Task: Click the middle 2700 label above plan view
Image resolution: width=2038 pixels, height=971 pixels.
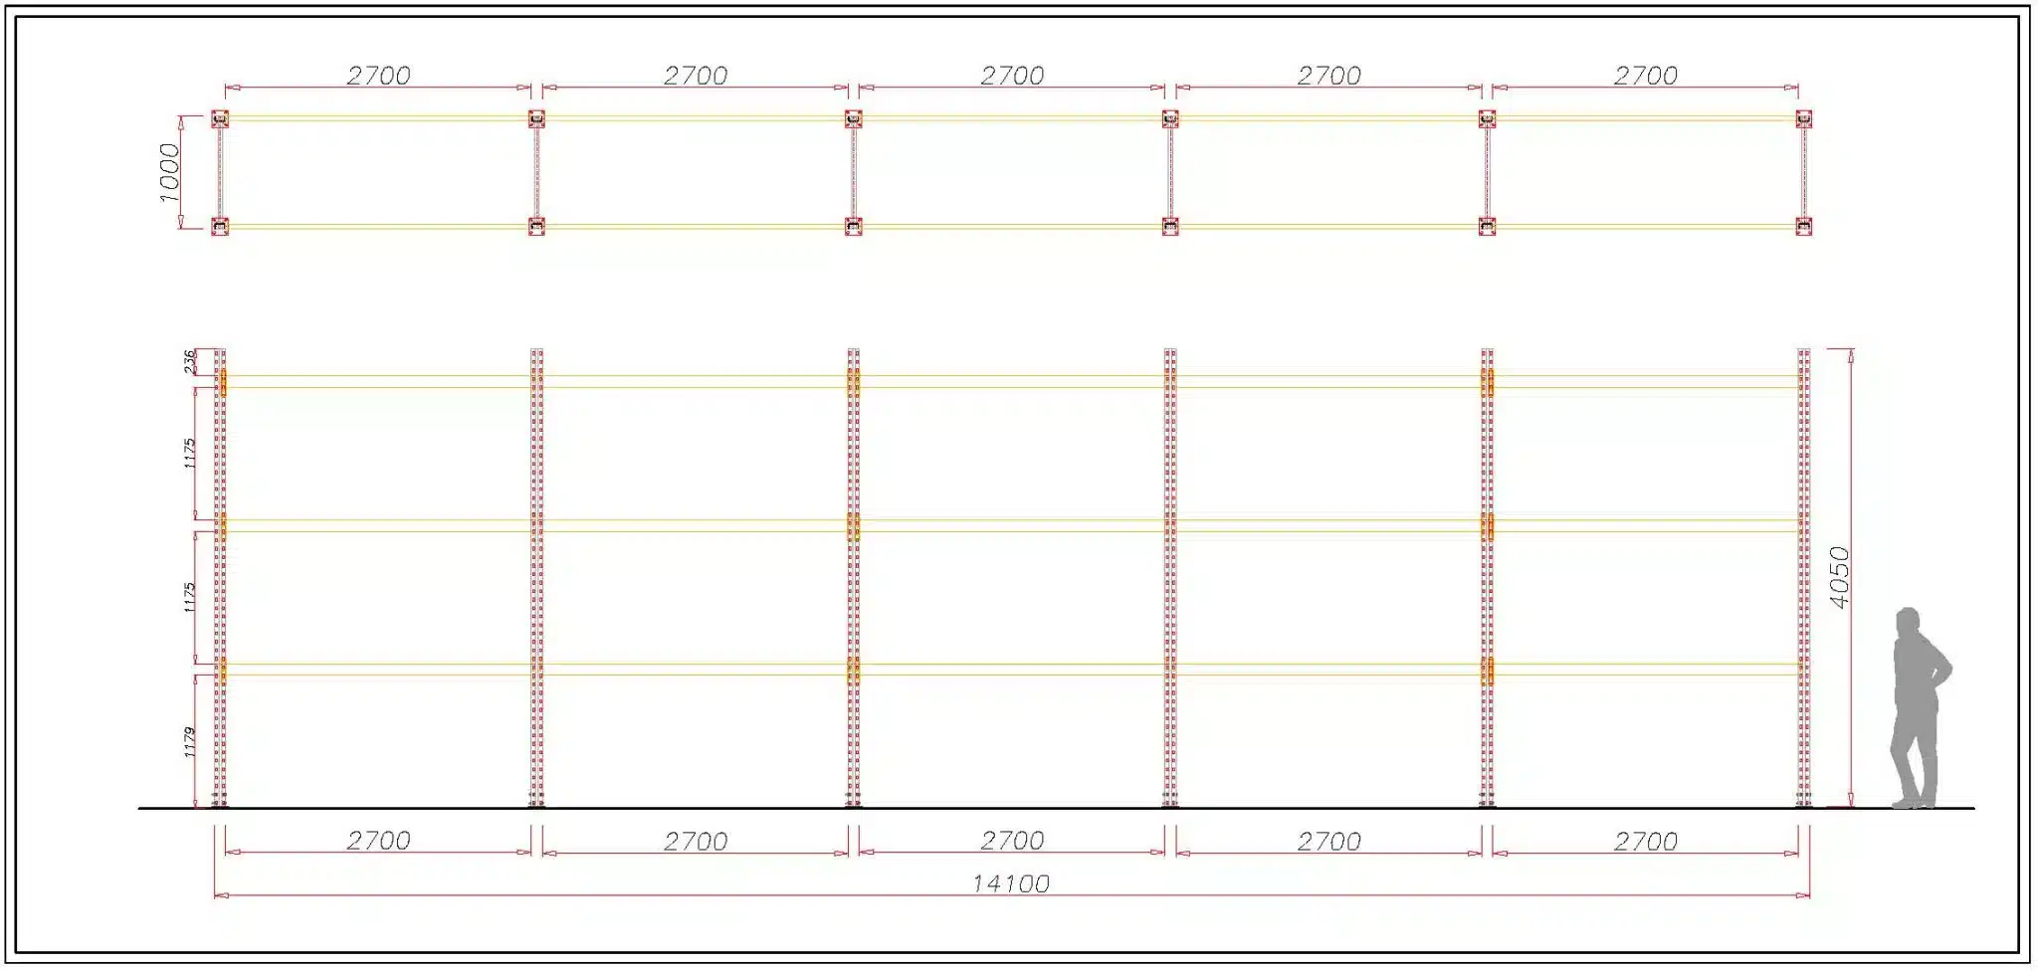Action: coord(1013,76)
